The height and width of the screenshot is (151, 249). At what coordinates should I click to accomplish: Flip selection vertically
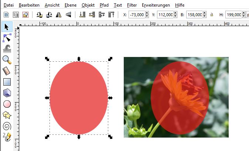[x=68, y=15]
